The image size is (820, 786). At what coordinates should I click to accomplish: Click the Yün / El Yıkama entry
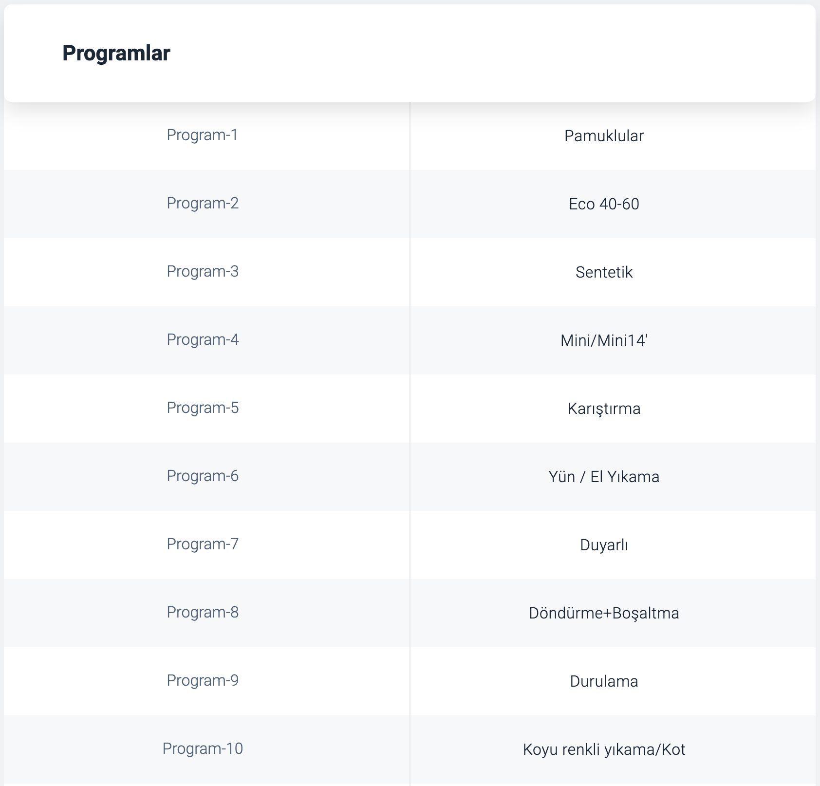(604, 477)
